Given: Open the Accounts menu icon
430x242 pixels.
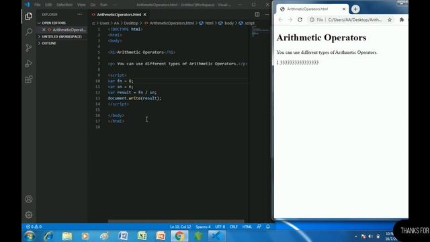Looking at the screenshot, I should [28, 199].
